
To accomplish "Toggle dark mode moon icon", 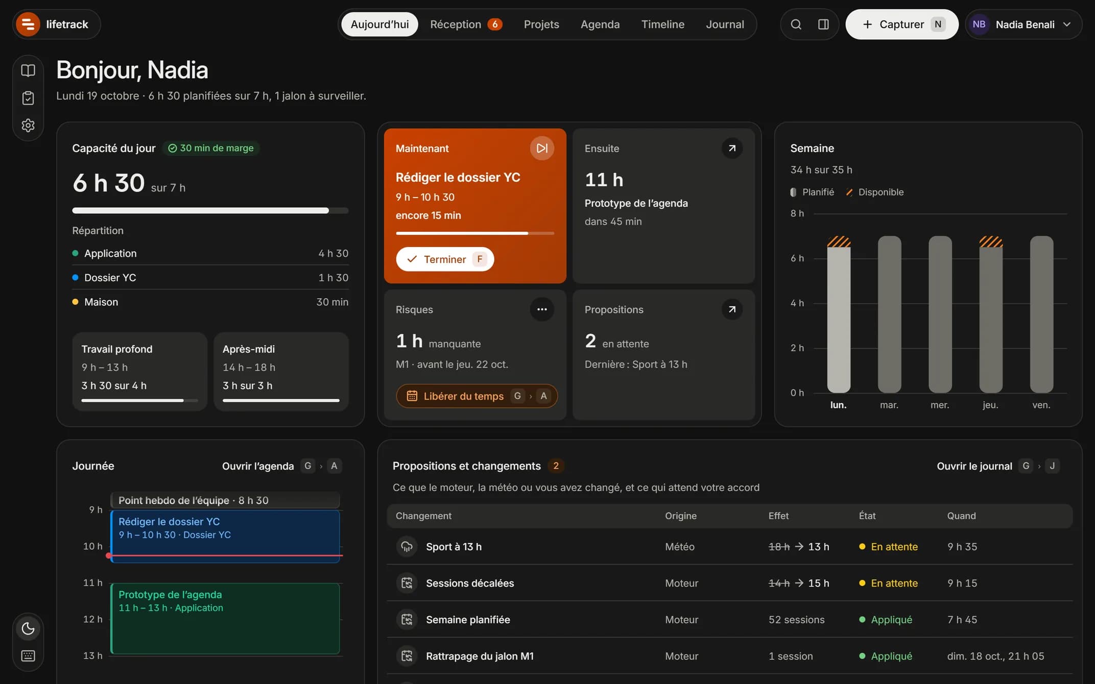I will (x=28, y=628).
